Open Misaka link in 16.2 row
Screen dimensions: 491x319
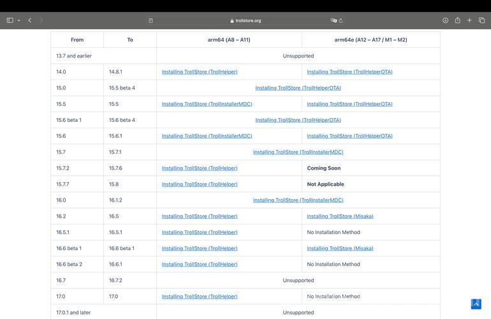340,216
